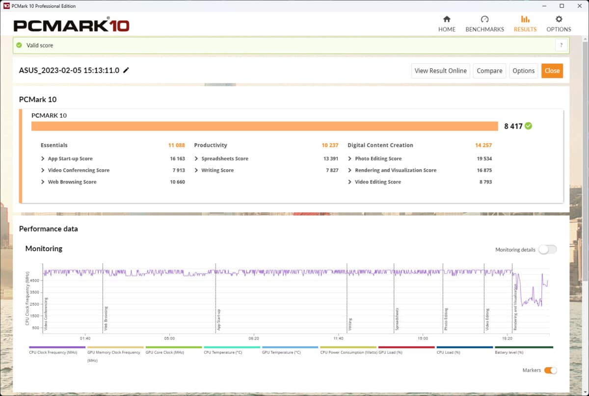Image resolution: width=589 pixels, height=396 pixels.
Task: Open the HOME tab
Action: click(447, 24)
